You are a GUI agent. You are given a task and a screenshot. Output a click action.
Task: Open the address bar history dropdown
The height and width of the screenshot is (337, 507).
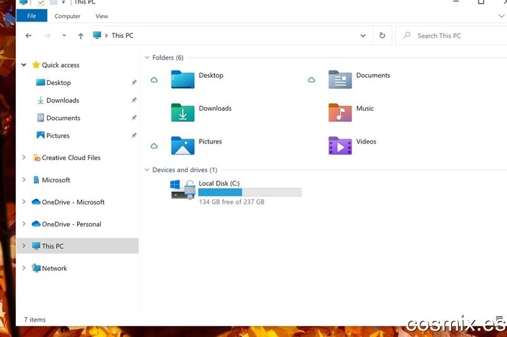363,35
